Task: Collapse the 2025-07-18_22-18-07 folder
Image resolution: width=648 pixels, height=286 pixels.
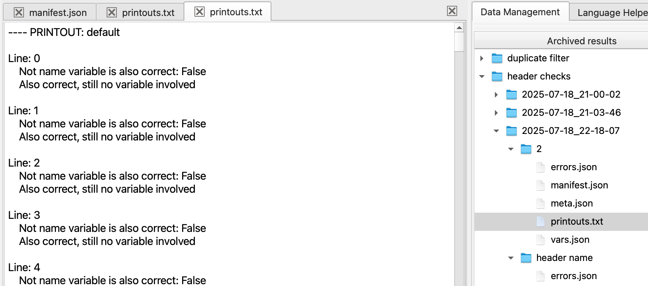Action: pos(496,131)
